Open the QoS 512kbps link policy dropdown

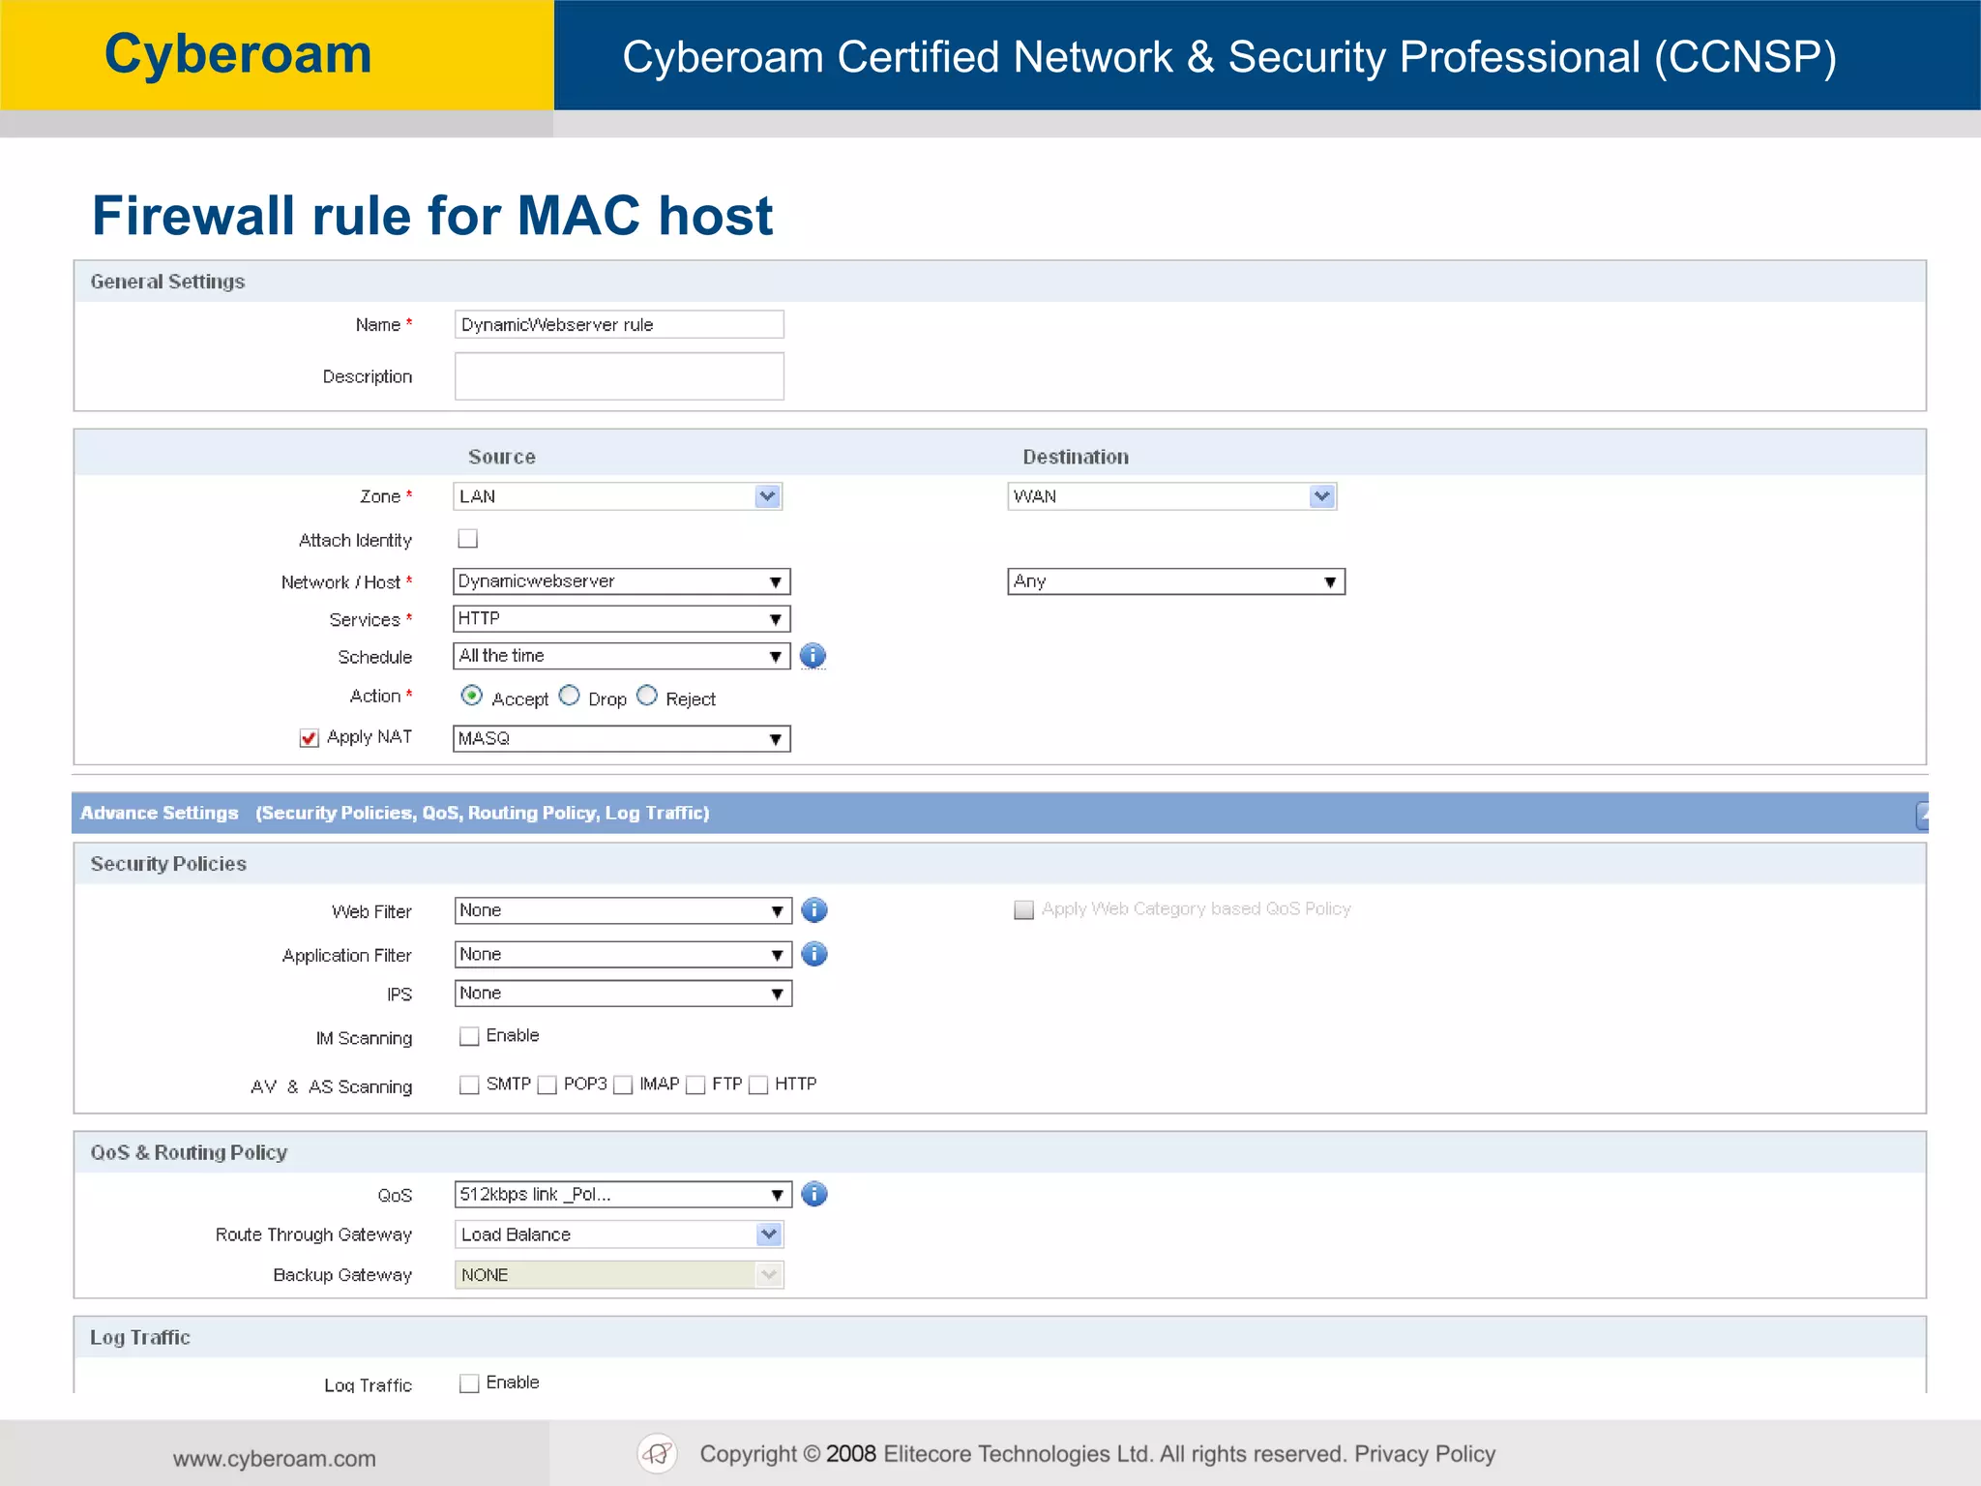click(623, 1194)
